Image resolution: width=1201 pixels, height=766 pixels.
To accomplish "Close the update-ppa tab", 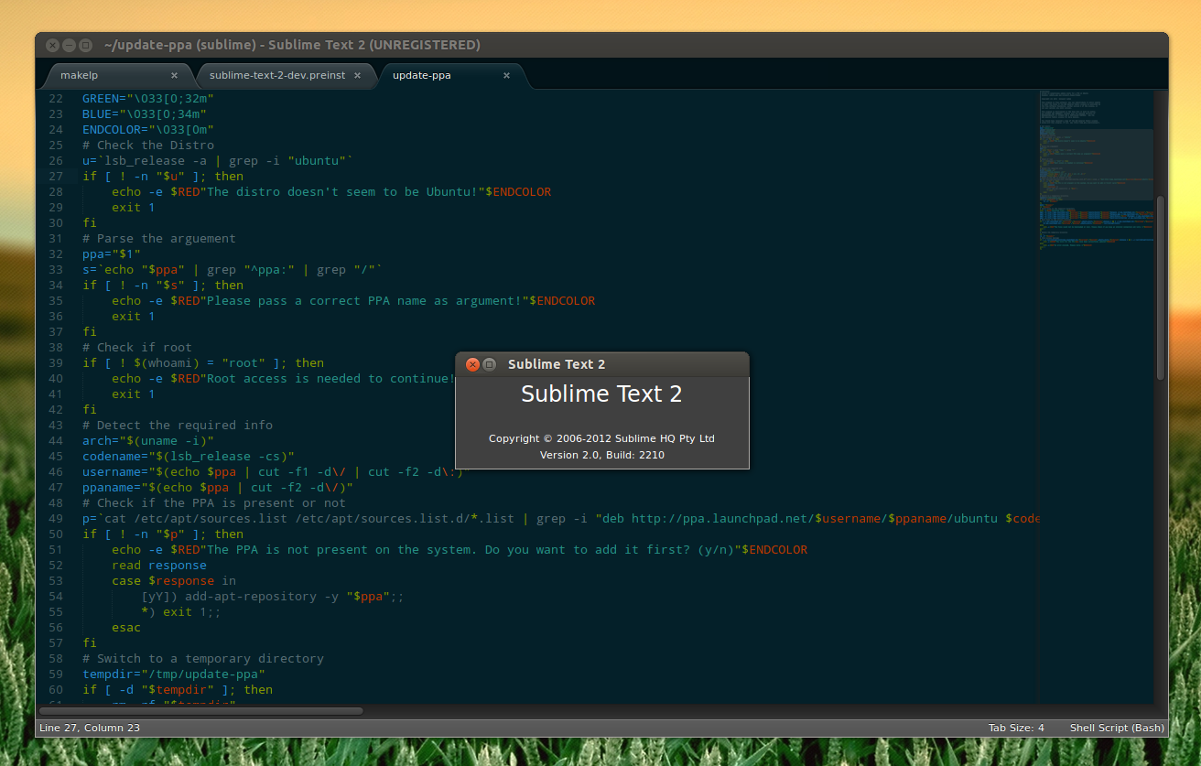I will pos(506,76).
